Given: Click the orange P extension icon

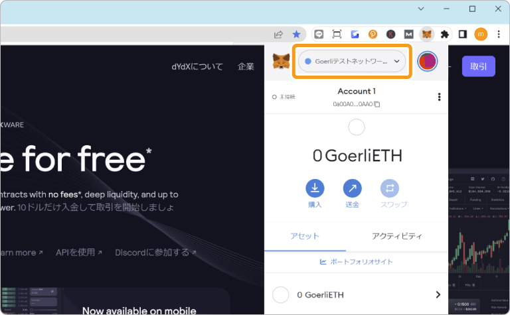Looking at the screenshot, I should point(373,34).
